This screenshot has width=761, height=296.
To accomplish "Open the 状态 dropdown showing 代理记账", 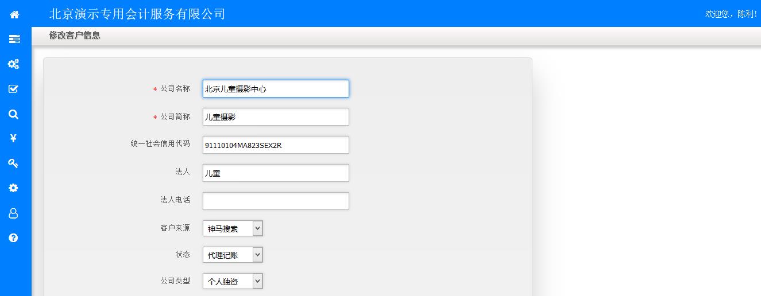I will point(233,255).
